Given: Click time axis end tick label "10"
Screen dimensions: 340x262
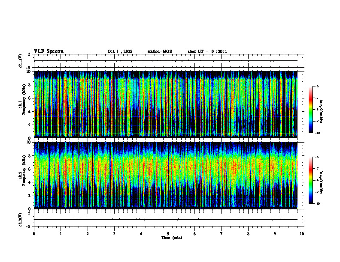Looking at the screenshot, I should pyautogui.click(x=302, y=234).
